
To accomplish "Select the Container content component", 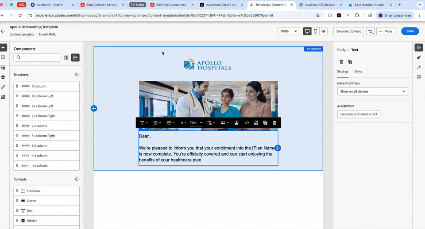I will [46, 191].
